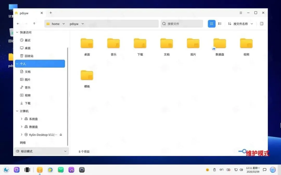Open the volume control in tray
281x175 pixels.
click(x=241, y=170)
